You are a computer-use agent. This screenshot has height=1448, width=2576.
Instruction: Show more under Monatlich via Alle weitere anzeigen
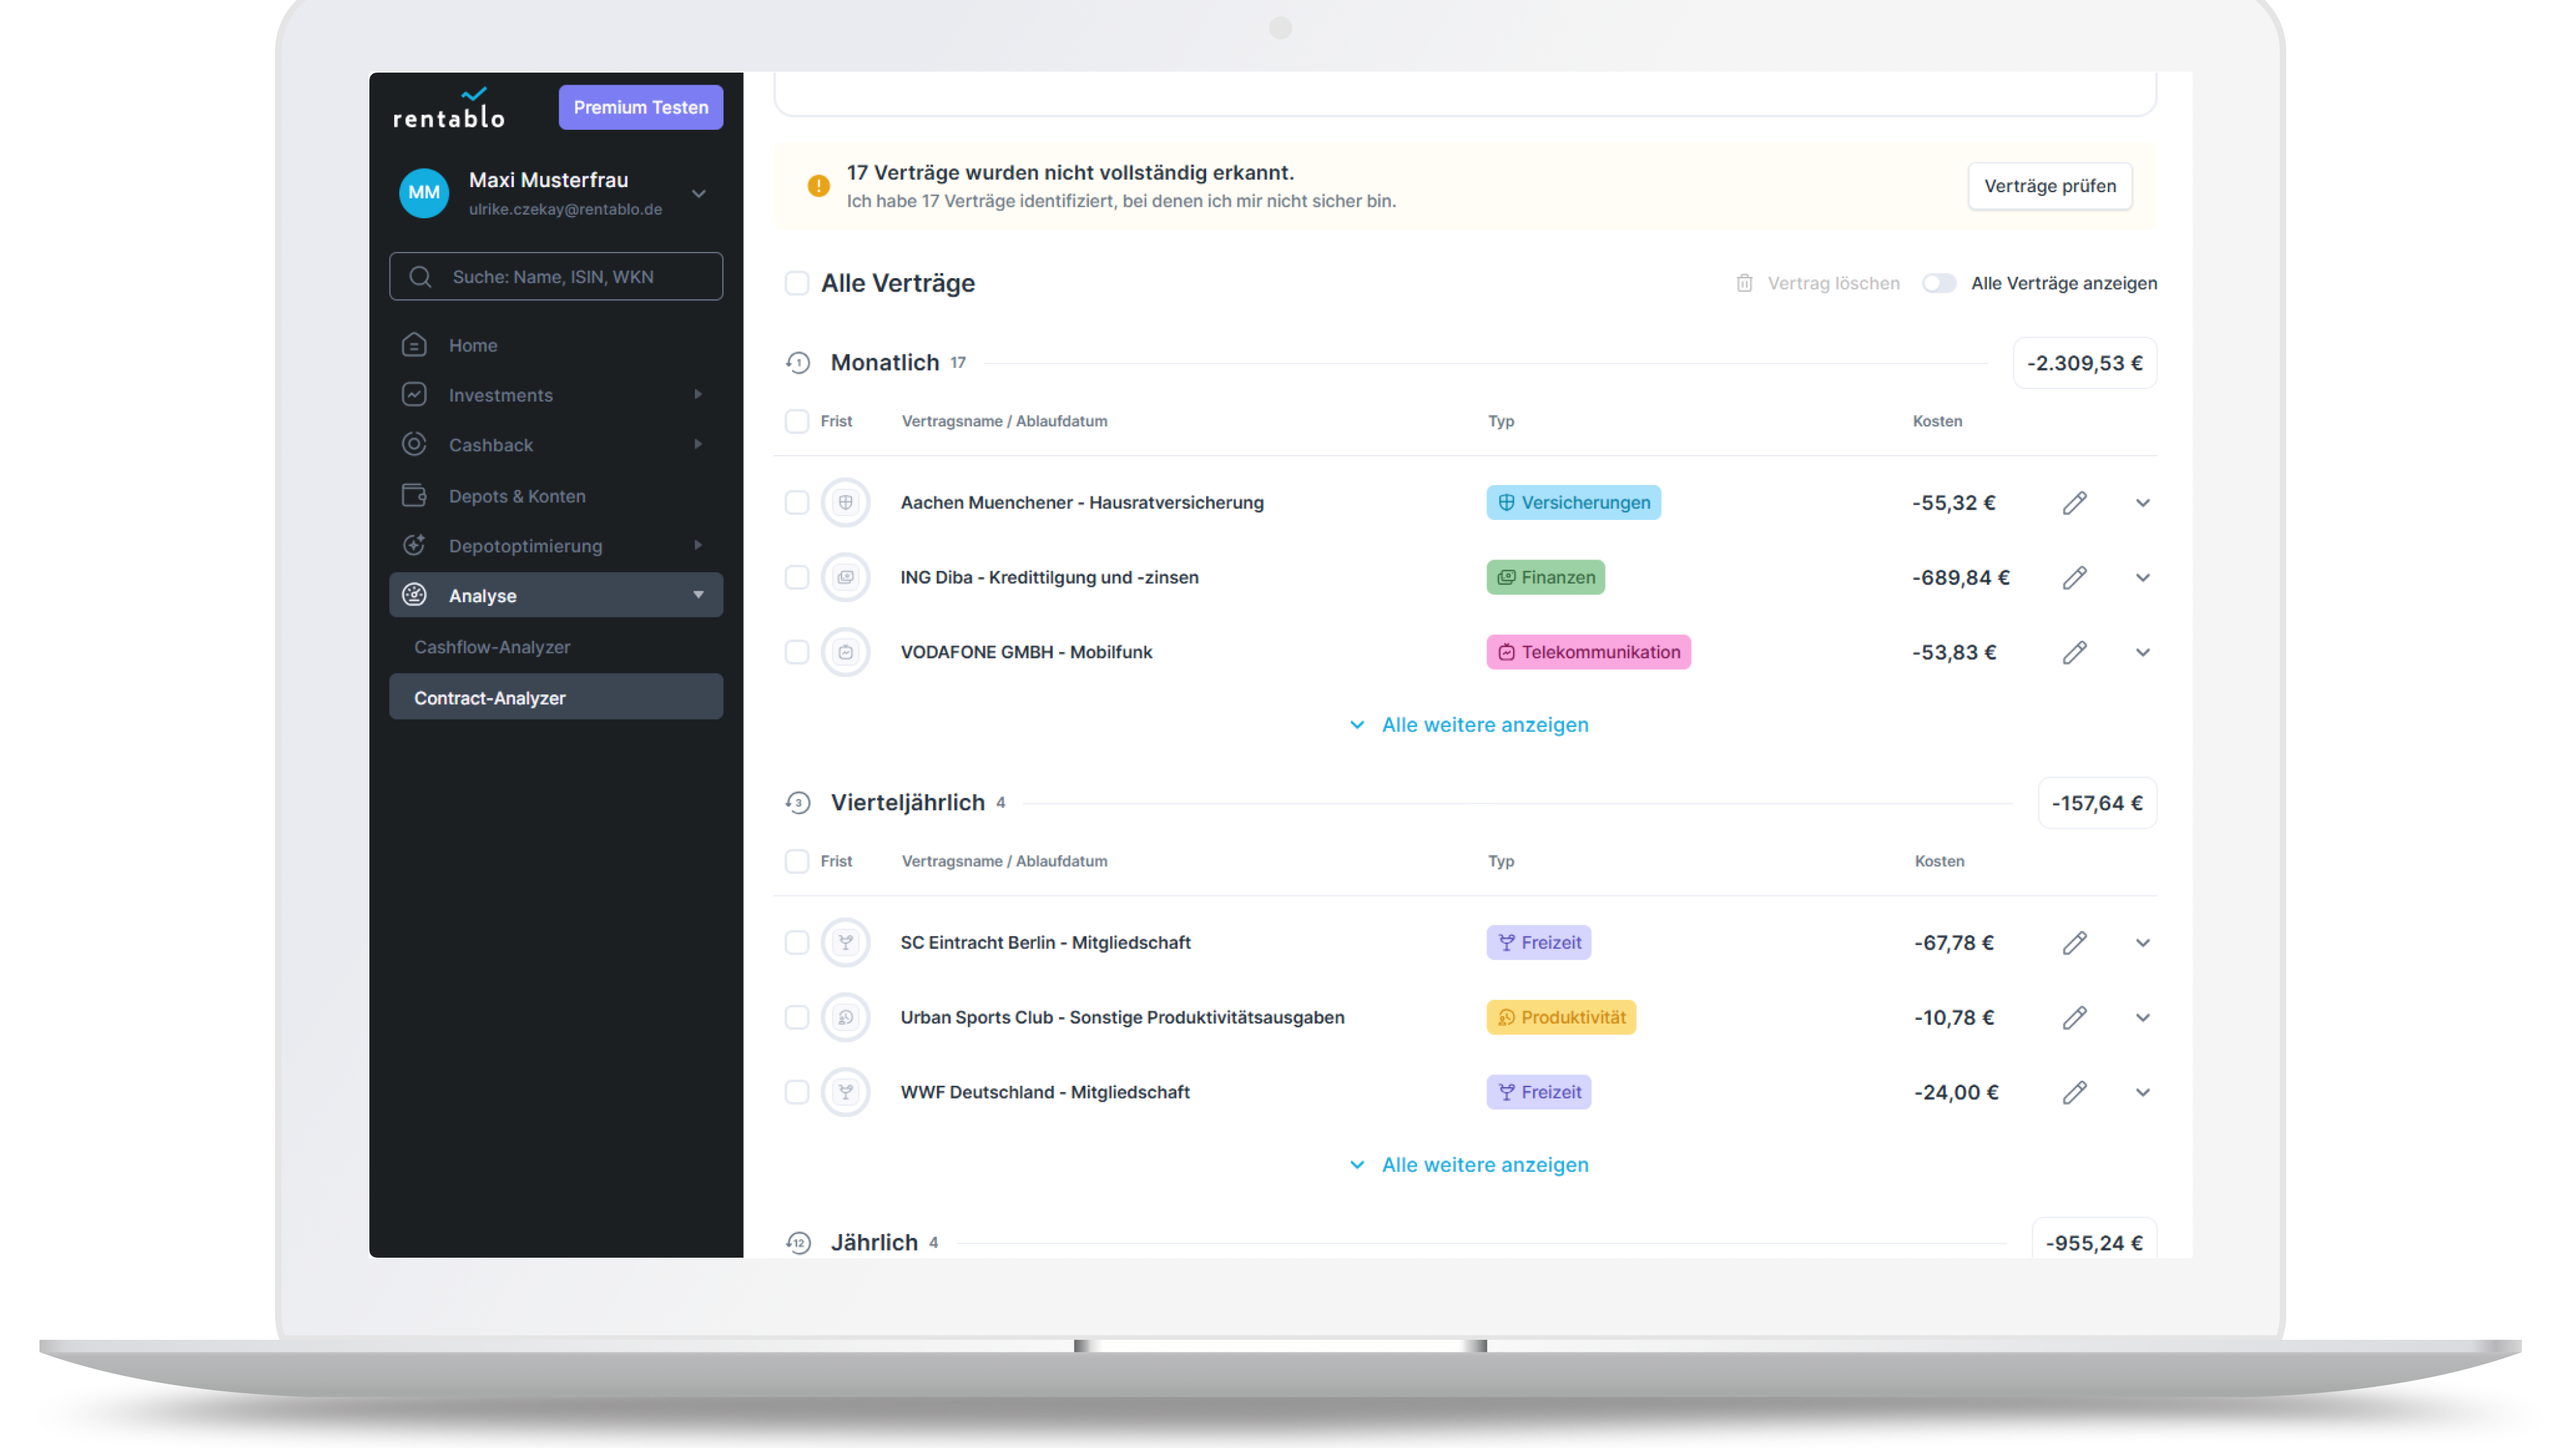(1468, 726)
